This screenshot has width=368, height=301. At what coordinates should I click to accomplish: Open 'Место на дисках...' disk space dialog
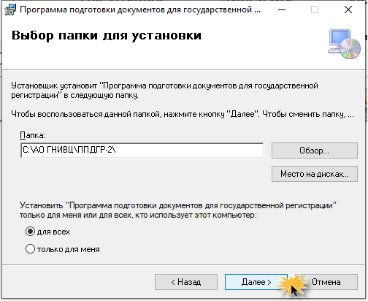[315, 174]
